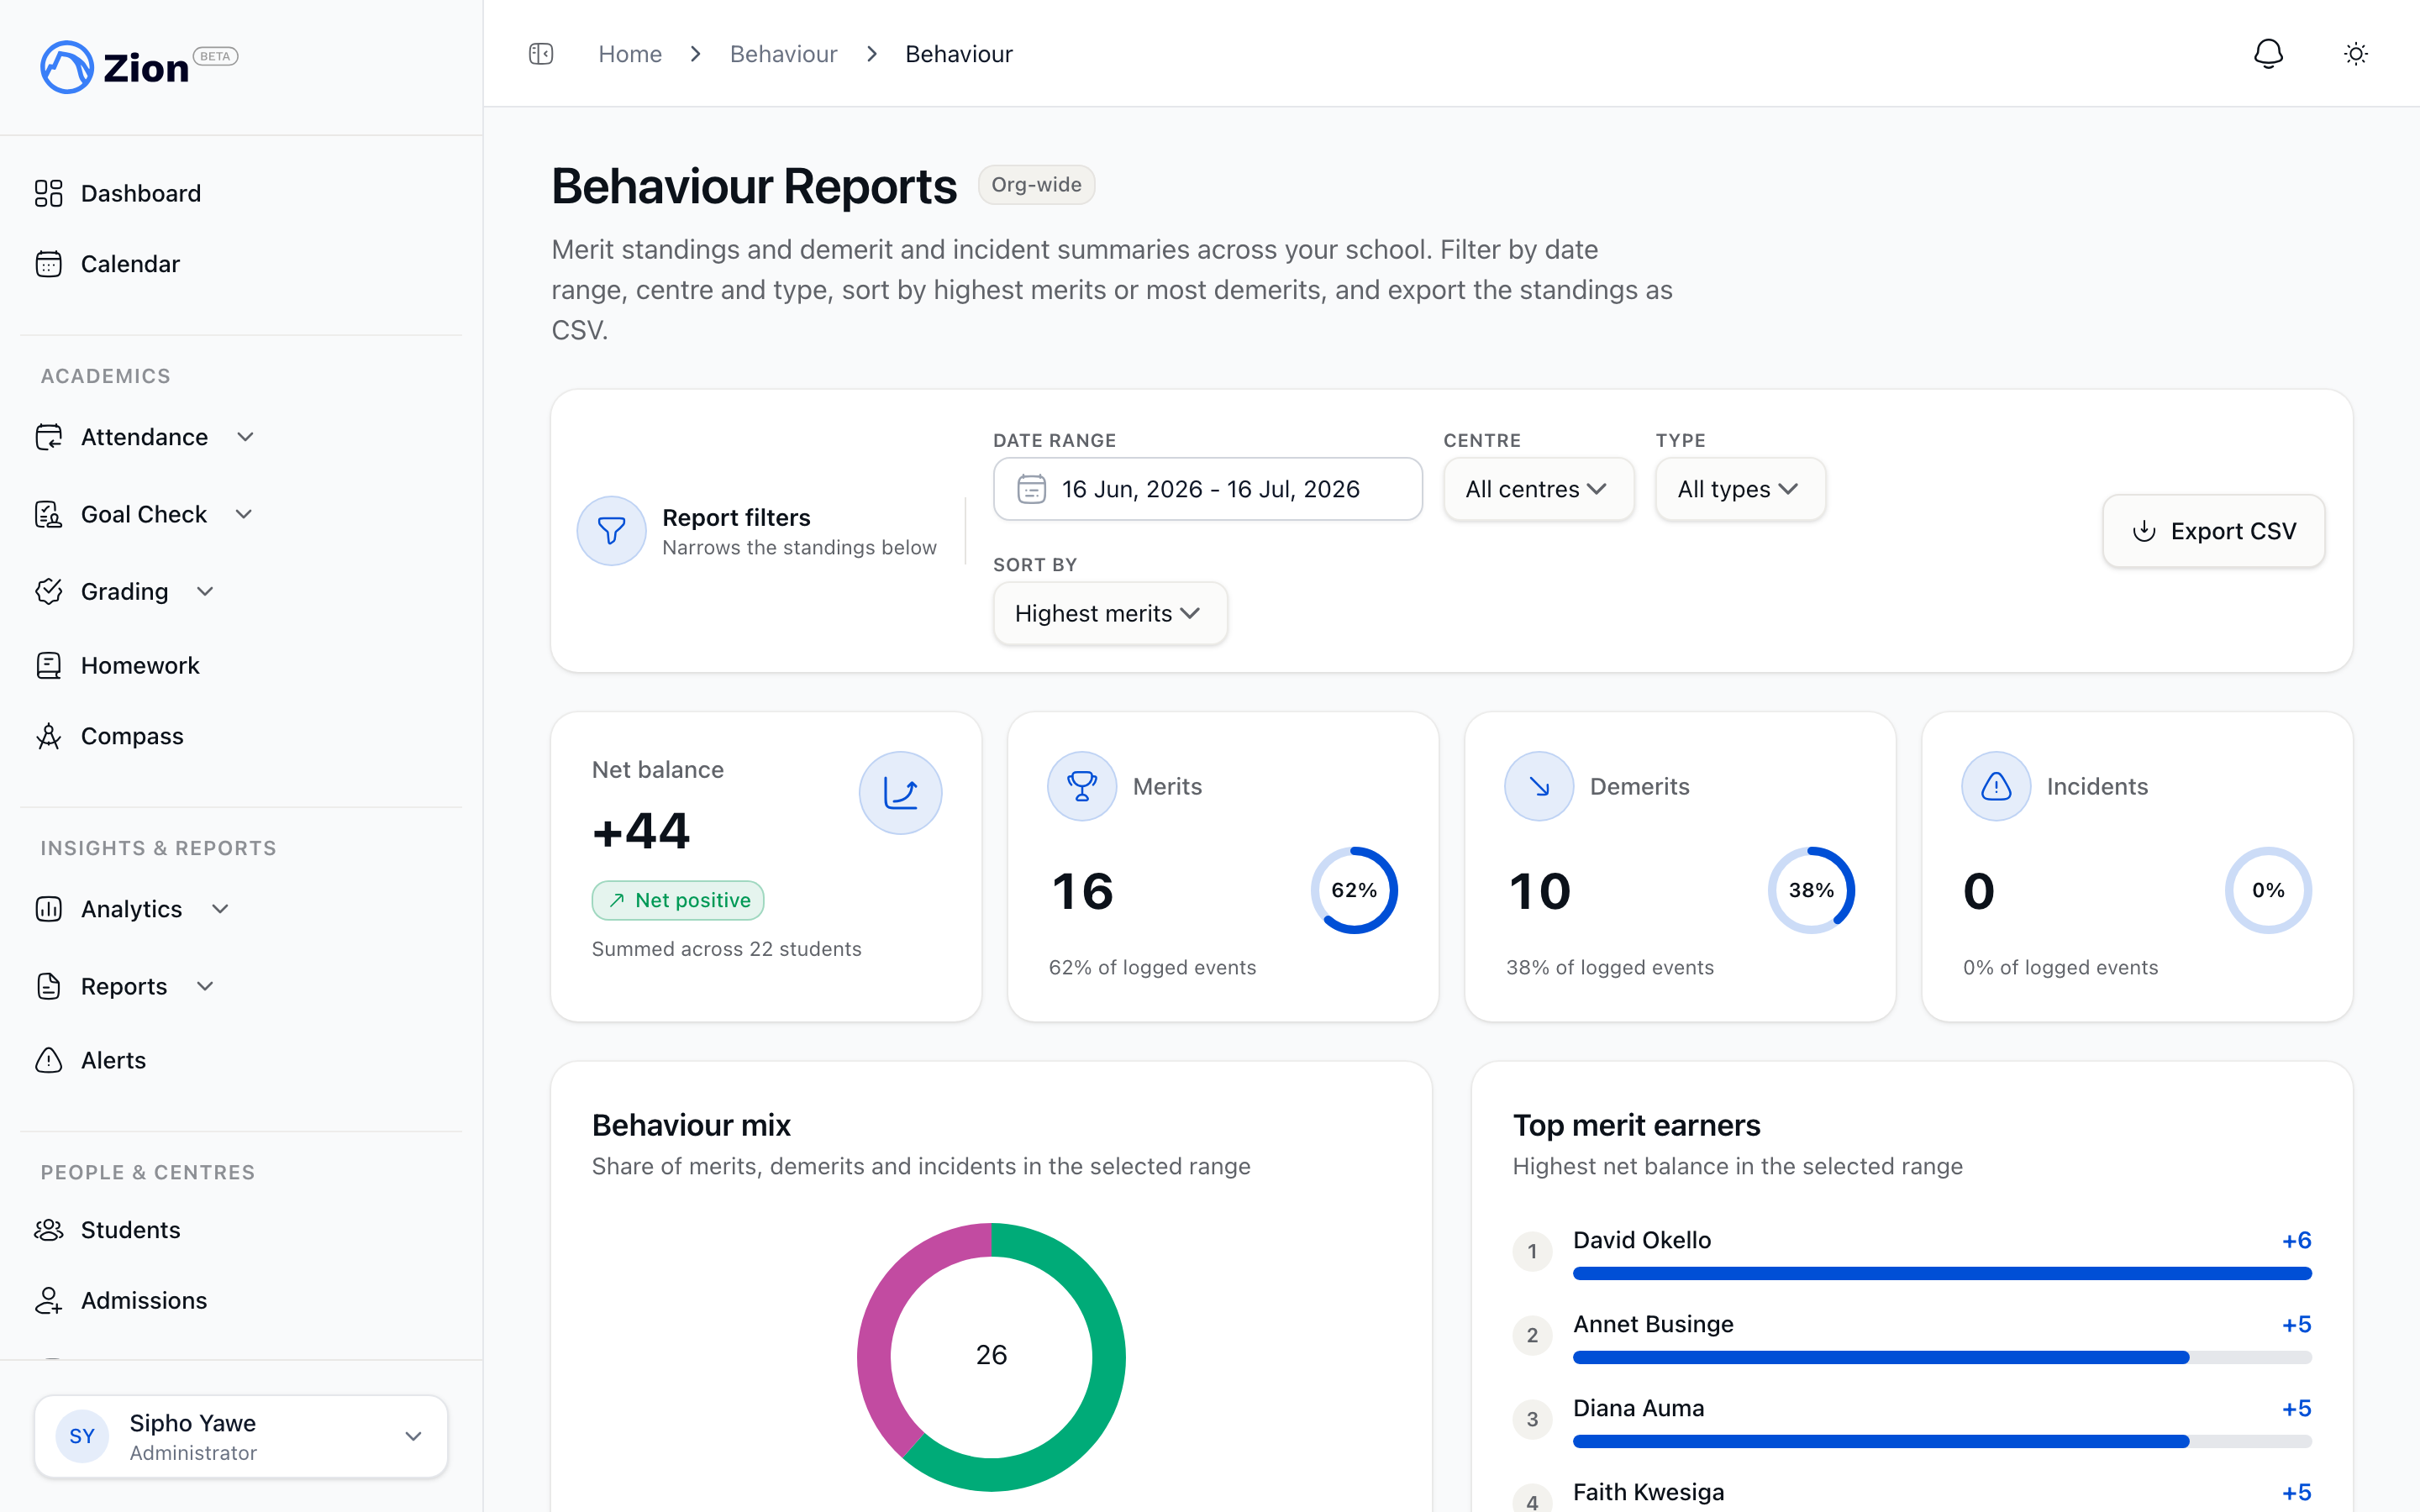The width and height of the screenshot is (2420, 1512).
Task: Open the All centres dropdown
Action: tap(1538, 489)
